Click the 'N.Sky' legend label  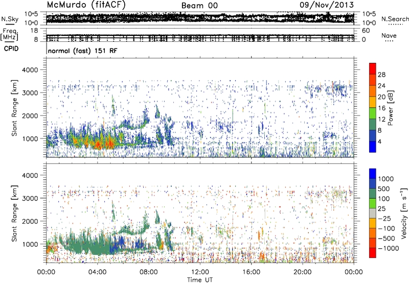(x=10, y=19)
